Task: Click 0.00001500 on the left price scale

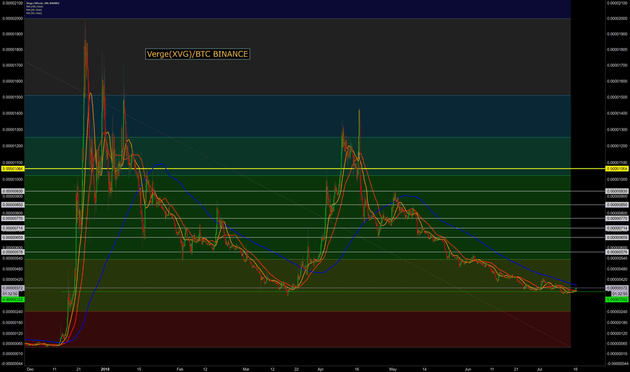Action: click(x=12, y=97)
